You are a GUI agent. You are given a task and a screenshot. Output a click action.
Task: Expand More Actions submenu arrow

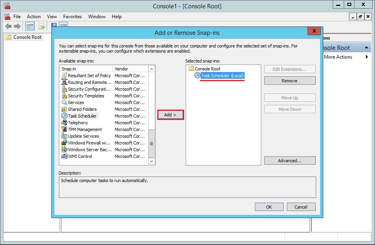coord(367,57)
